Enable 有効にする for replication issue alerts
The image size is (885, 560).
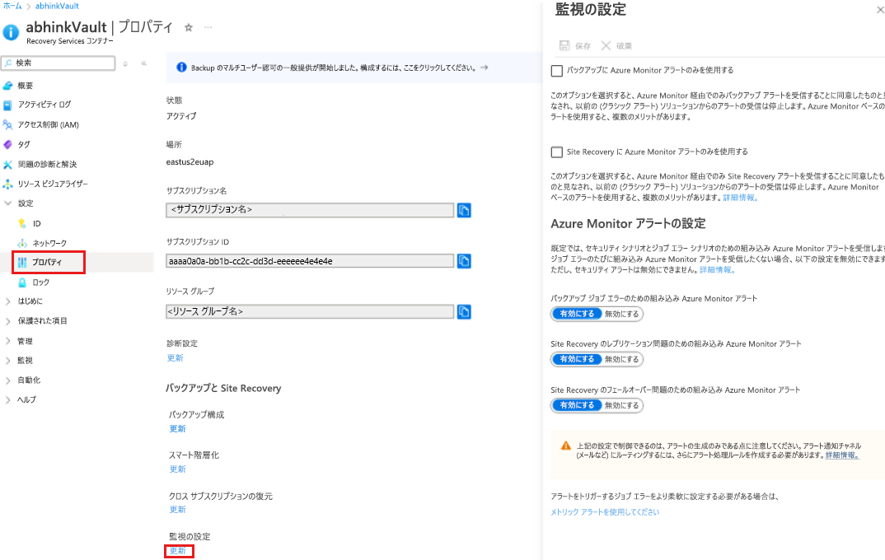point(577,359)
